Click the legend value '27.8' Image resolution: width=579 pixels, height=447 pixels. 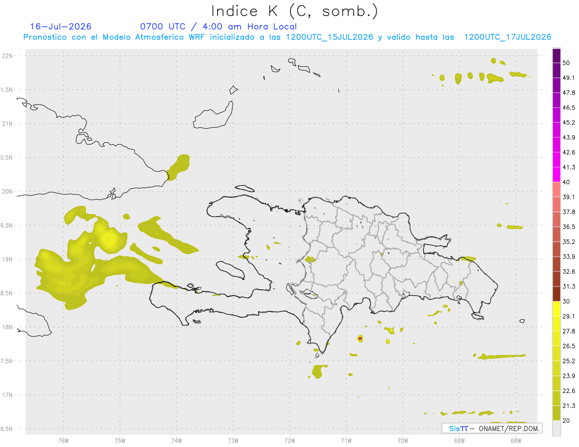tap(569, 331)
